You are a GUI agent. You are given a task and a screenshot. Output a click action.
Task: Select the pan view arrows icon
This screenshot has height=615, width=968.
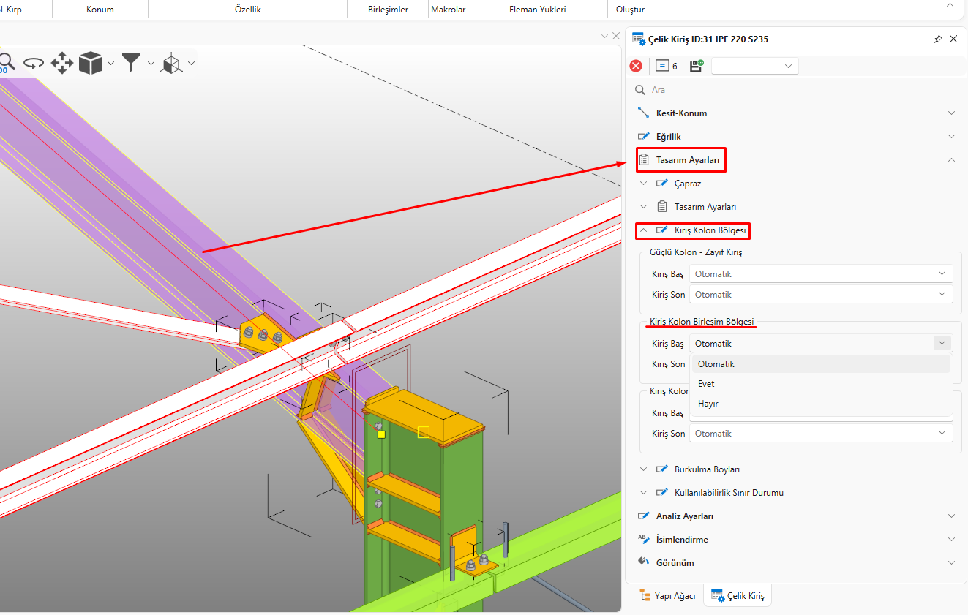pyautogui.click(x=62, y=63)
